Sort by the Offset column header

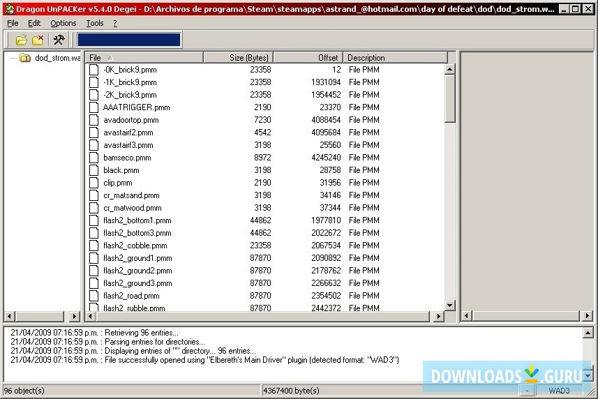click(308, 57)
